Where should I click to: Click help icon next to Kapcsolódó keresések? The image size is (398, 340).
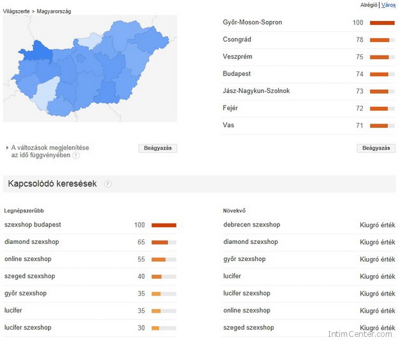(108, 184)
